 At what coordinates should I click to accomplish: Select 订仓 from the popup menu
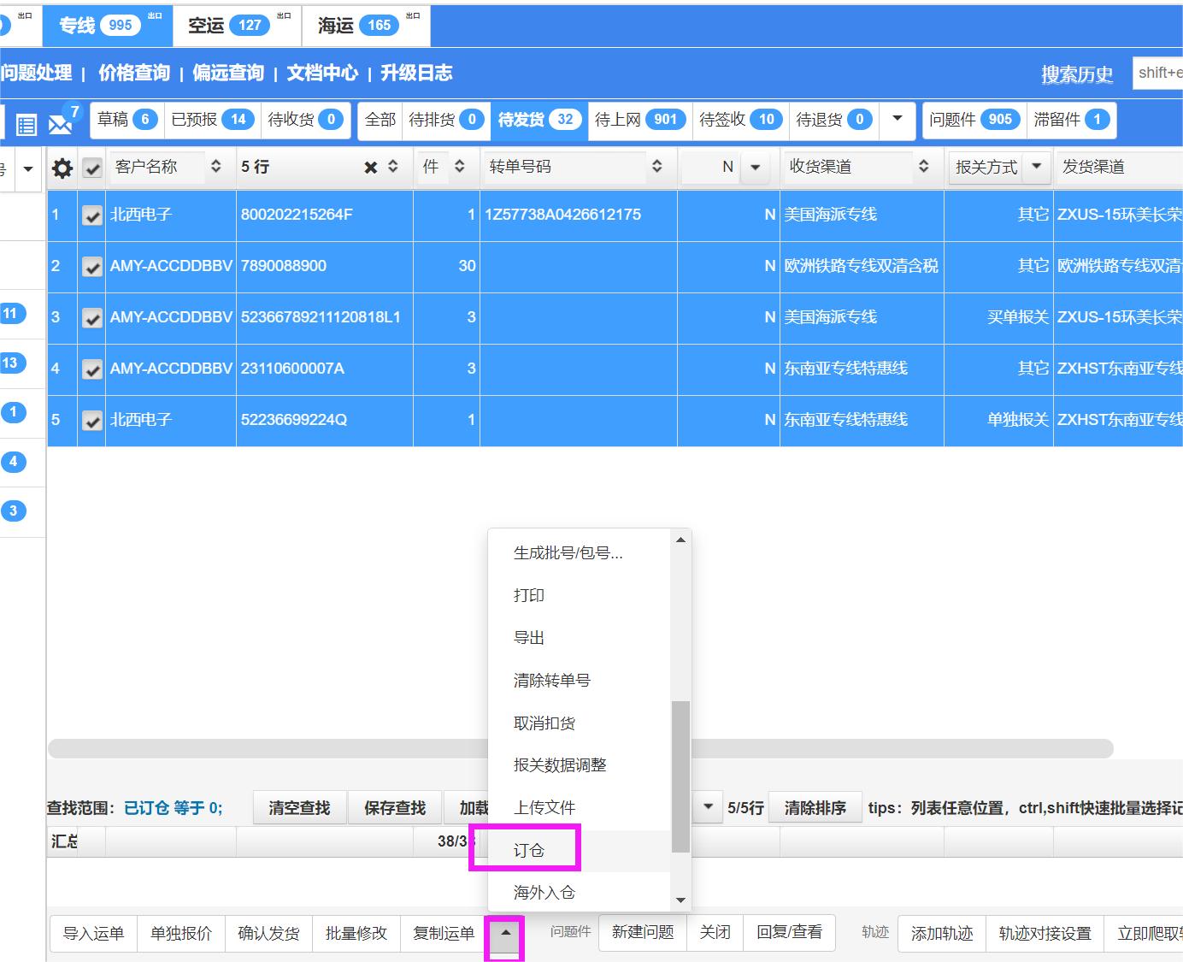point(529,850)
